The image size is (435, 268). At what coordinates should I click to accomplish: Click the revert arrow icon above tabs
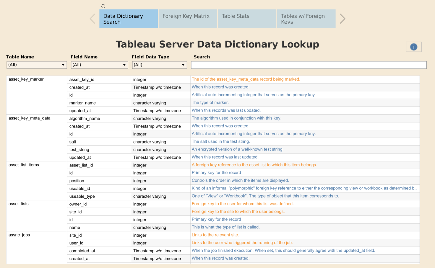103,6
